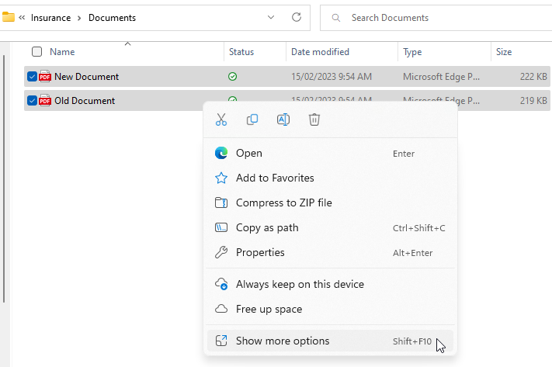Click the Delete trash icon

tap(314, 119)
